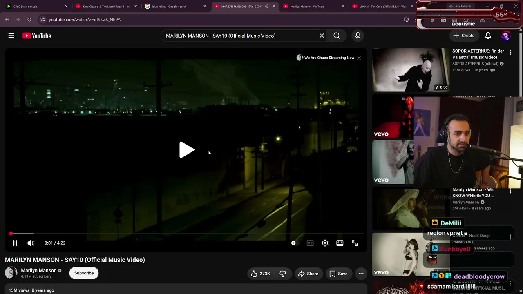Screen dimensions: 523x294
Task: Open the Create menu button
Action: coord(464,36)
